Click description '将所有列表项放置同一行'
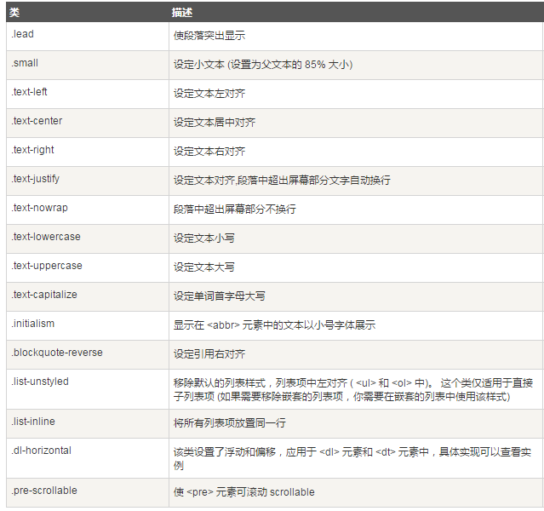The width and height of the screenshot is (544, 511). (230, 422)
